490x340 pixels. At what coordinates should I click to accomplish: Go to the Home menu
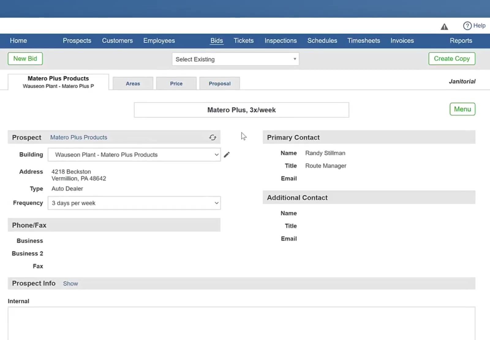[x=18, y=41]
